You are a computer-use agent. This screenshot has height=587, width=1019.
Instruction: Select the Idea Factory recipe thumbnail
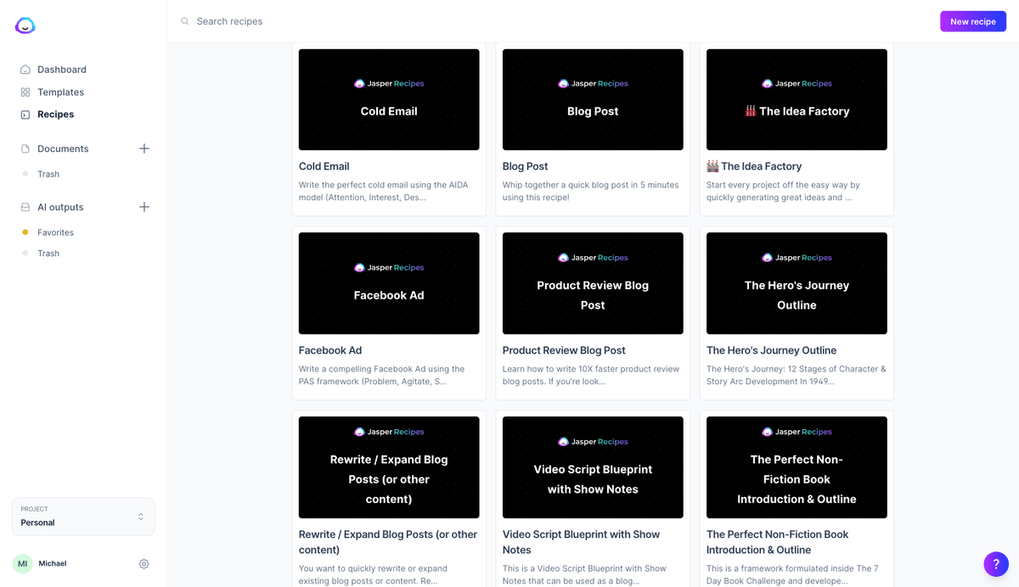[x=797, y=99]
